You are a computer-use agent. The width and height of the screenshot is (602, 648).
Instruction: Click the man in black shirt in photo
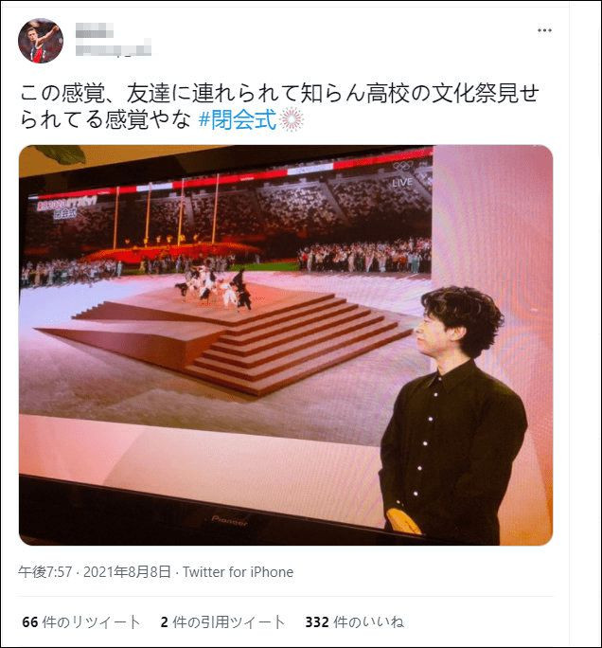point(453,415)
